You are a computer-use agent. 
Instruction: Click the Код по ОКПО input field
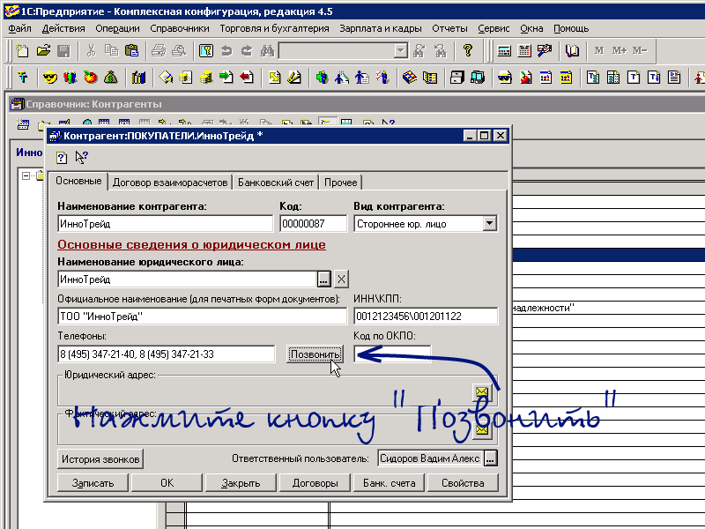pyautogui.click(x=392, y=354)
